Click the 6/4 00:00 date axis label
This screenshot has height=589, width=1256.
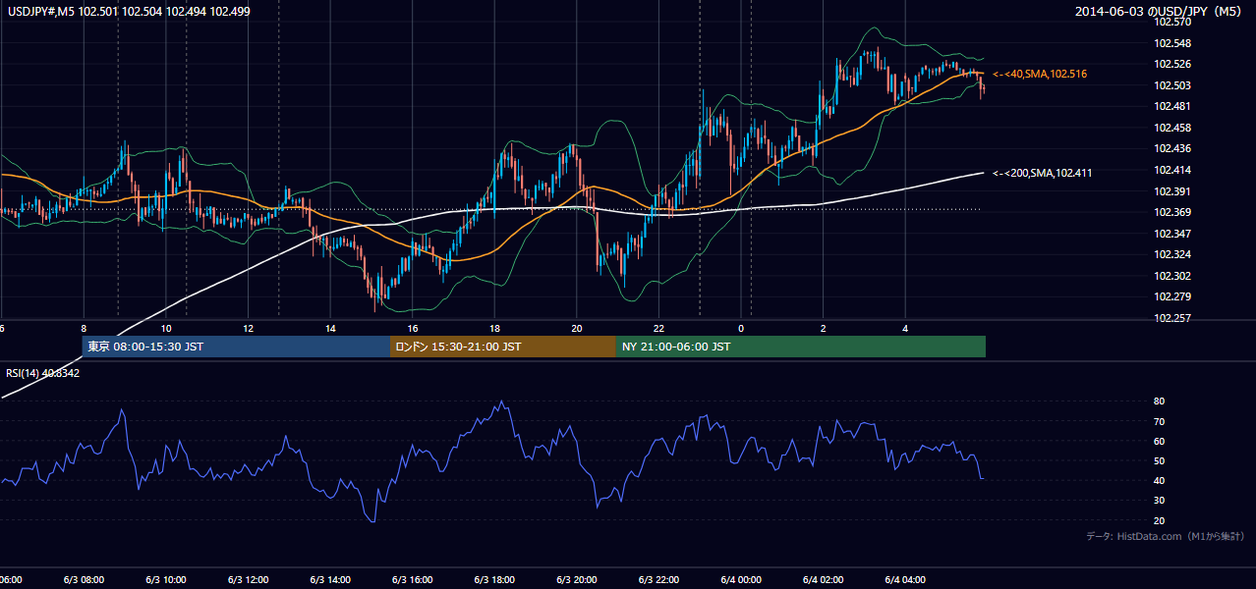pyautogui.click(x=741, y=579)
